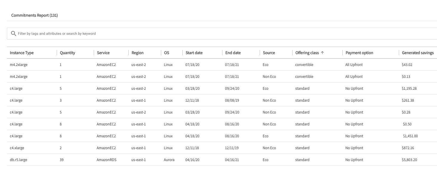Sort by Payment option column
Screen dimensions: 437x170
click(359, 53)
